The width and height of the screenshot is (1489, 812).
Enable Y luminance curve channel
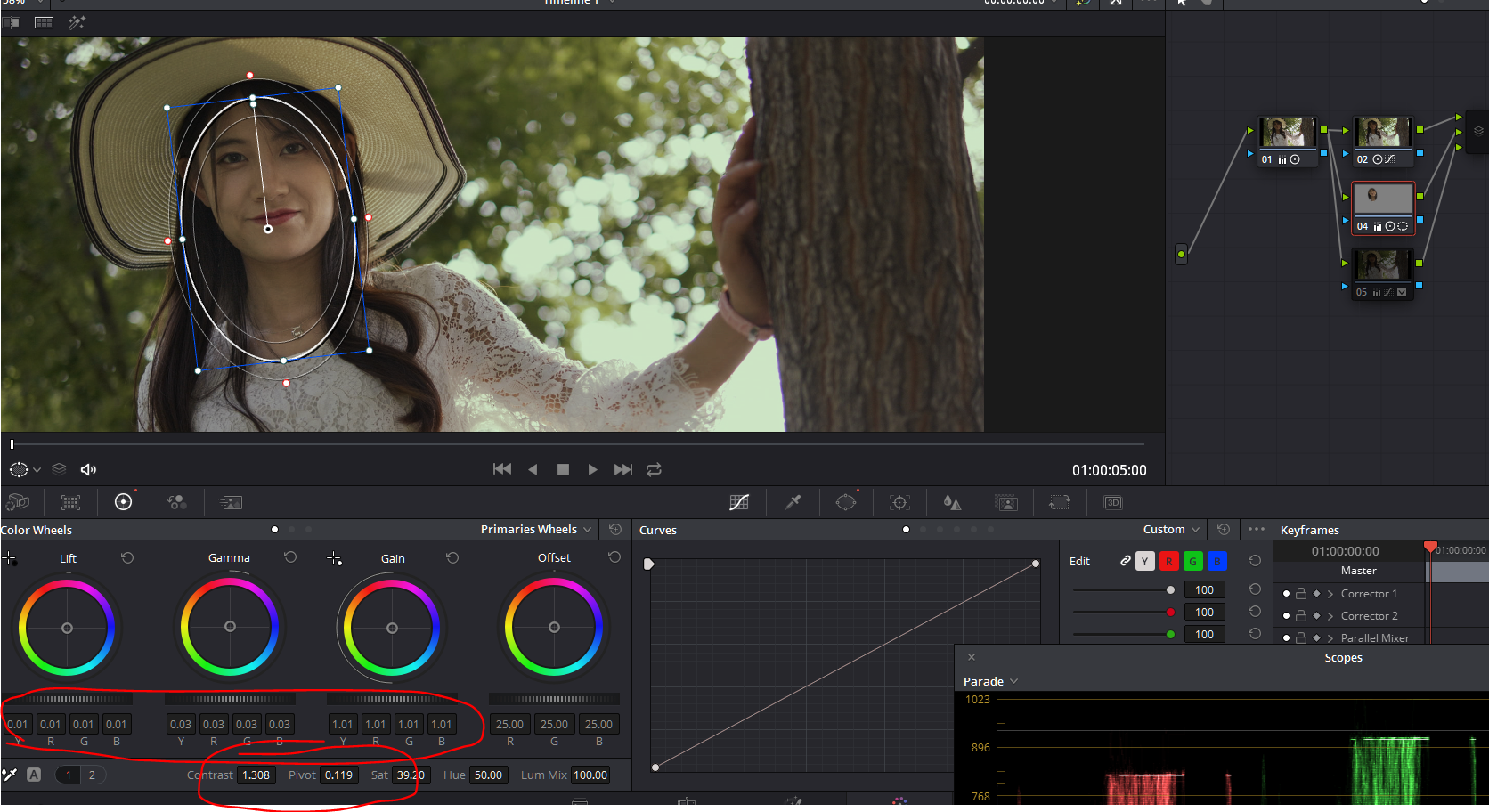pyautogui.click(x=1145, y=561)
